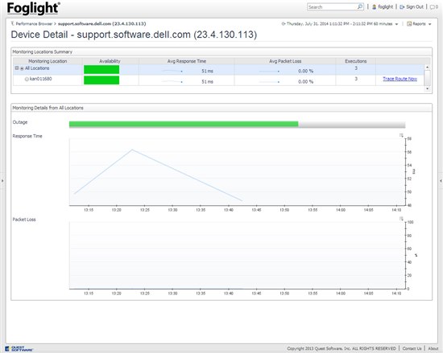This screenshot has height=353, width=443.
Task: Open the chat bubble notifications icon
Action: [x=433, y=6]
